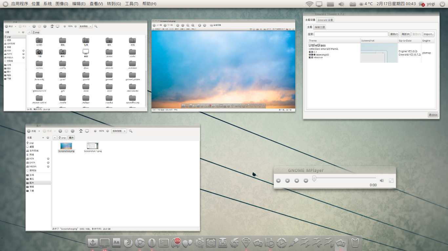Screen dimensions: 448x251
Task: Eject DATA volume in 图片 window sidebar
Action: (48, 162)
